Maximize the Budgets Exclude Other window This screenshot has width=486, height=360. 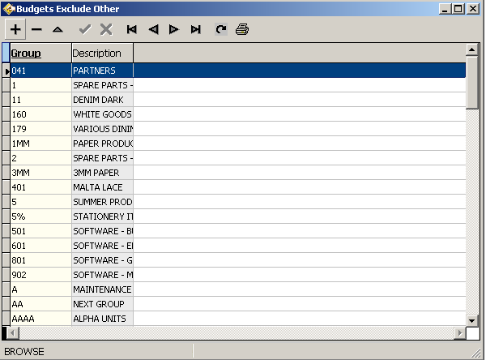tap(458, 8)
